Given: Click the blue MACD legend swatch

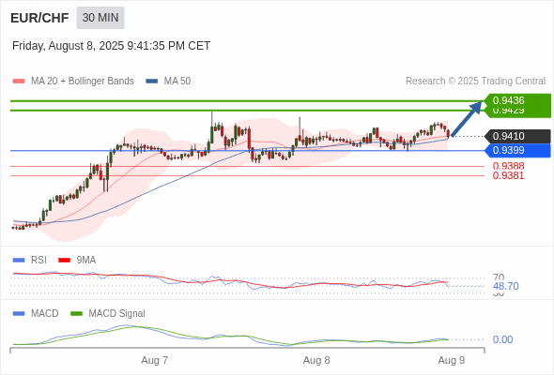Looking at the screenshot, I should [19, 313].
